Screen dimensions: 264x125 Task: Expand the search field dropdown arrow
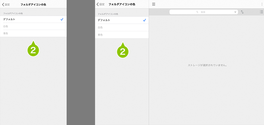point(235,12)
